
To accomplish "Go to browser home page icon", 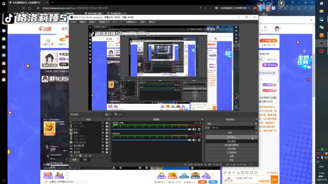I will [x=30, y=8].
